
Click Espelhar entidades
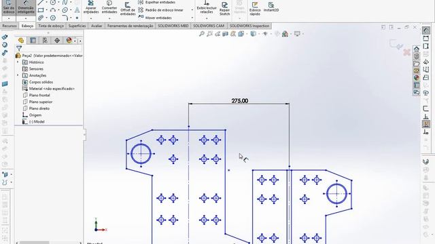[157, 2]
